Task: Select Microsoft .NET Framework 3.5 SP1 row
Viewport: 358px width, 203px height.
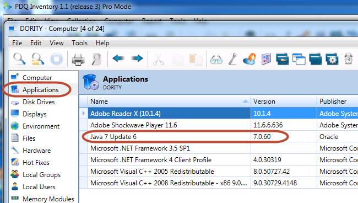Action: (x=219, y=148)
